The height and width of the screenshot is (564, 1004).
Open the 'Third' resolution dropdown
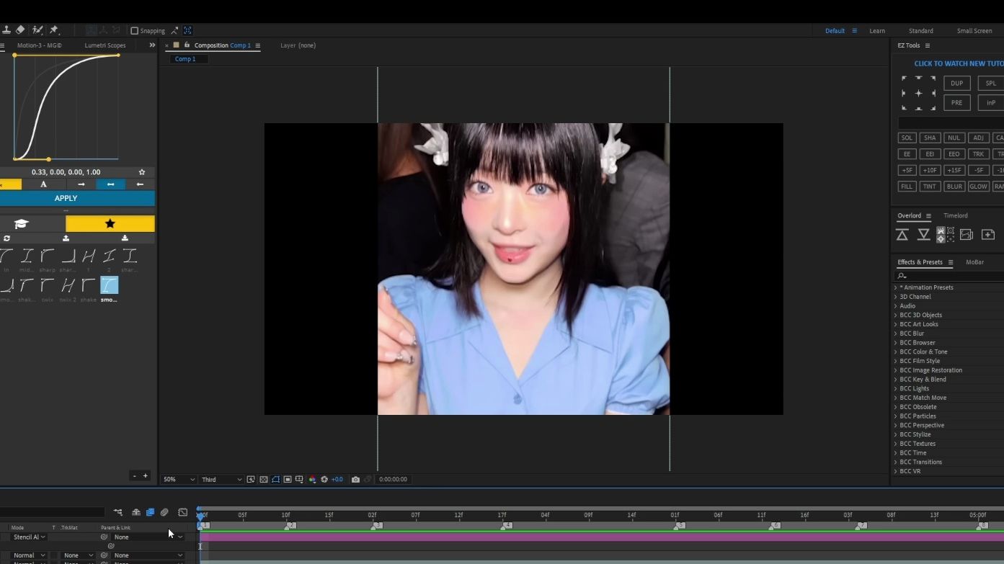pos(221,480)
